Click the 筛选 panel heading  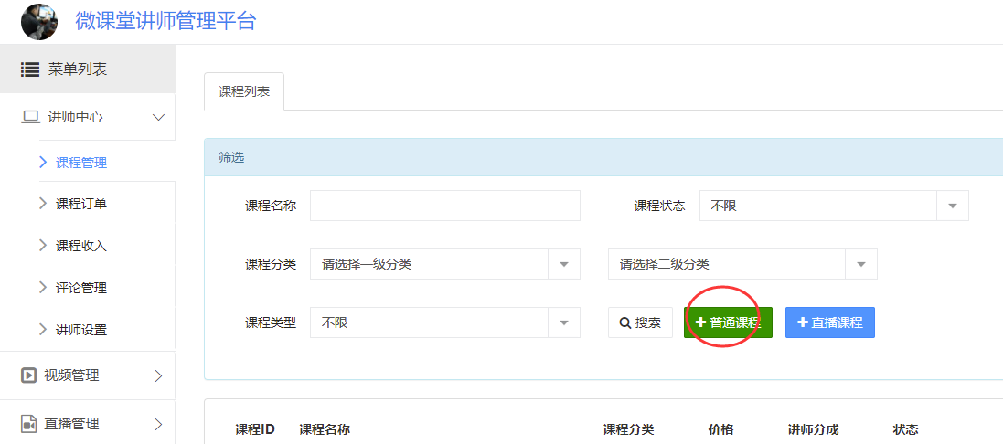click(231, 158)
